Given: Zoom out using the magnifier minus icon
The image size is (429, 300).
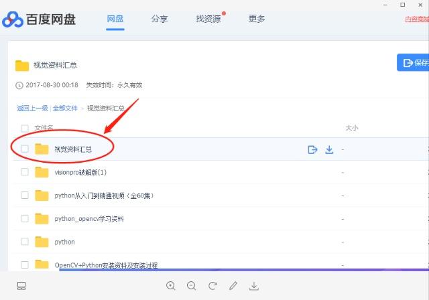Looking at the screenshot, I should pyautogui.click(x=191, y=286).
